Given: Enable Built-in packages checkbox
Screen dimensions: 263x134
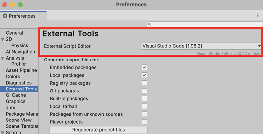Looking at the screenshot, I should click(x=144, y=98).
